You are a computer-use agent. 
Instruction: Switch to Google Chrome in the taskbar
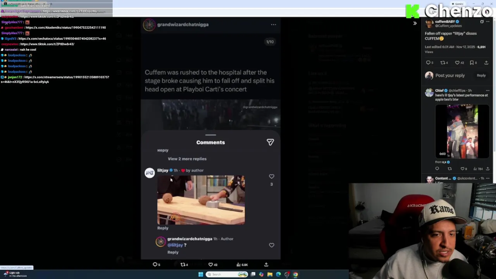click(295, 274)
